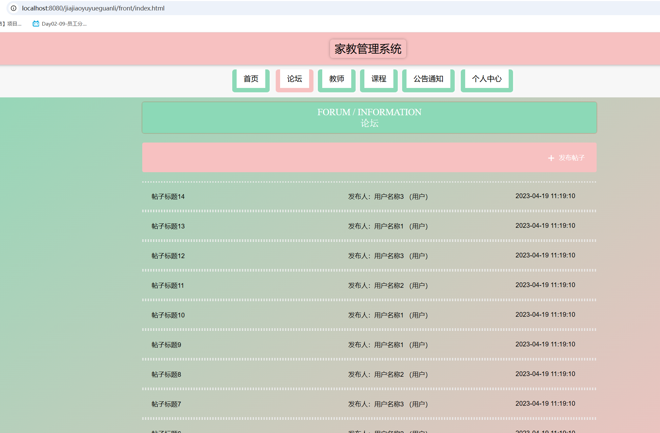Click the timestamp in 帖子标题12 row

[x=545, y=255]
